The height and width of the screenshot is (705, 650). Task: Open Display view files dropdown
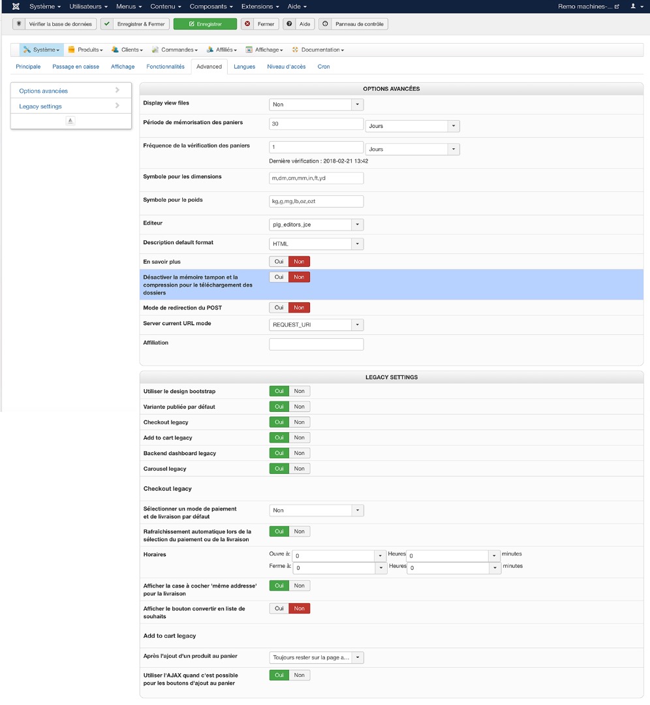tap(316, 104)
